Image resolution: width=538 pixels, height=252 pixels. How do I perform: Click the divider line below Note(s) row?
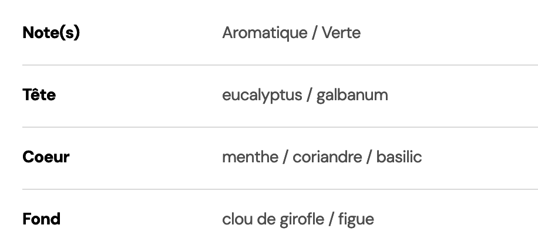[x=280, y=65]
